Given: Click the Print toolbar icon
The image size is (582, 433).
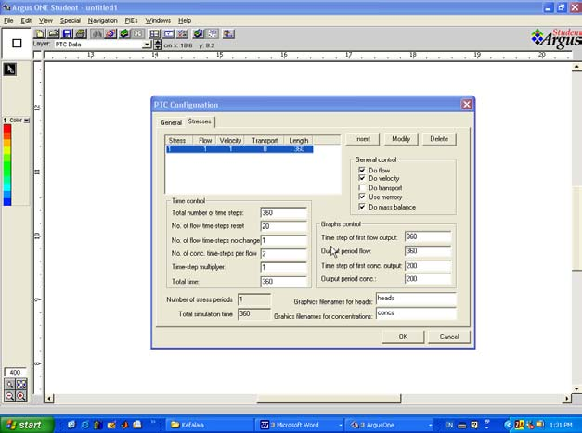Looking at the screenshot, I should [x=81, y=33].
